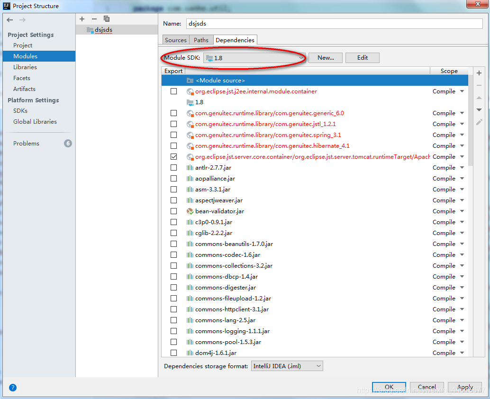Tick the export box for bean-validator.jar
Screen dimensions: 490x399
coord(174,211)
